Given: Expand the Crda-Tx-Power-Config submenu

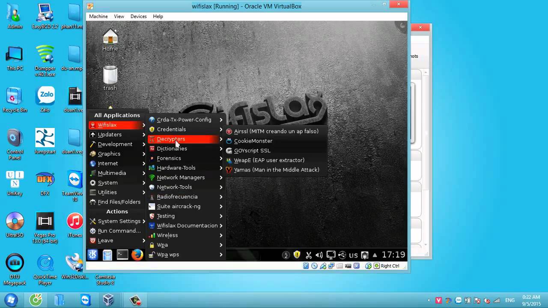Looking at the screenshot, I should click(186, 120).
